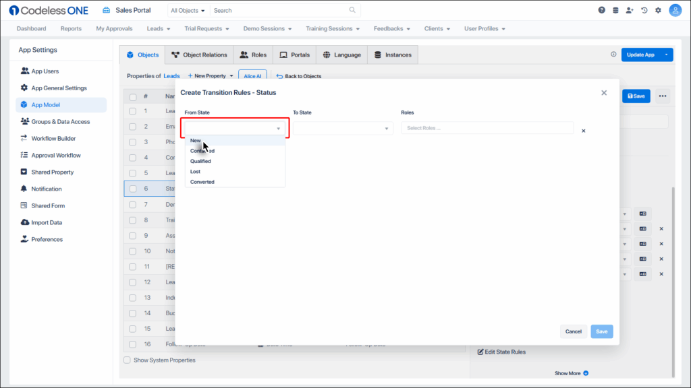Check the Show System Properties checkbox

coord(127,360)
